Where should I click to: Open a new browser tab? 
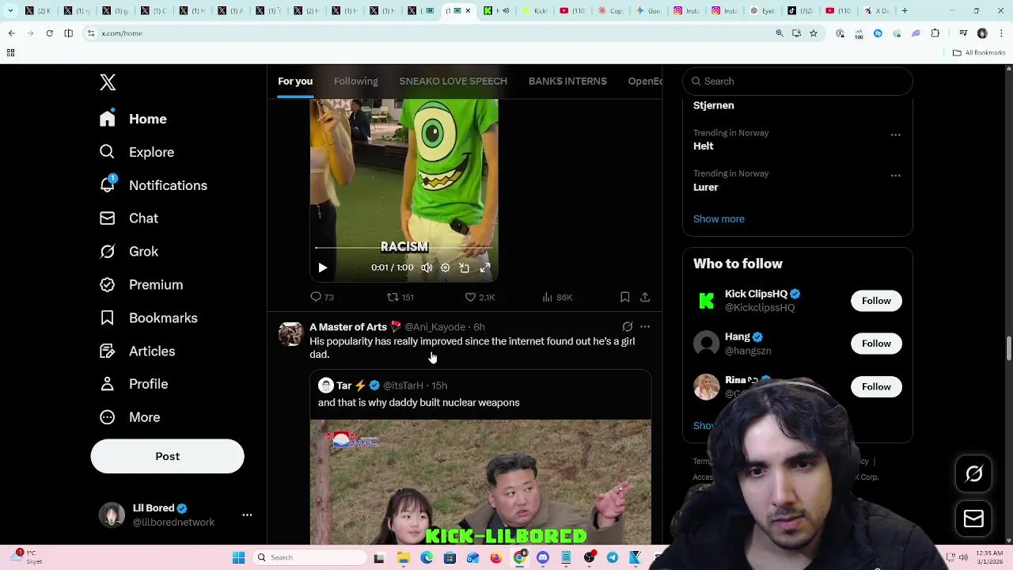[x=905, y=11]
